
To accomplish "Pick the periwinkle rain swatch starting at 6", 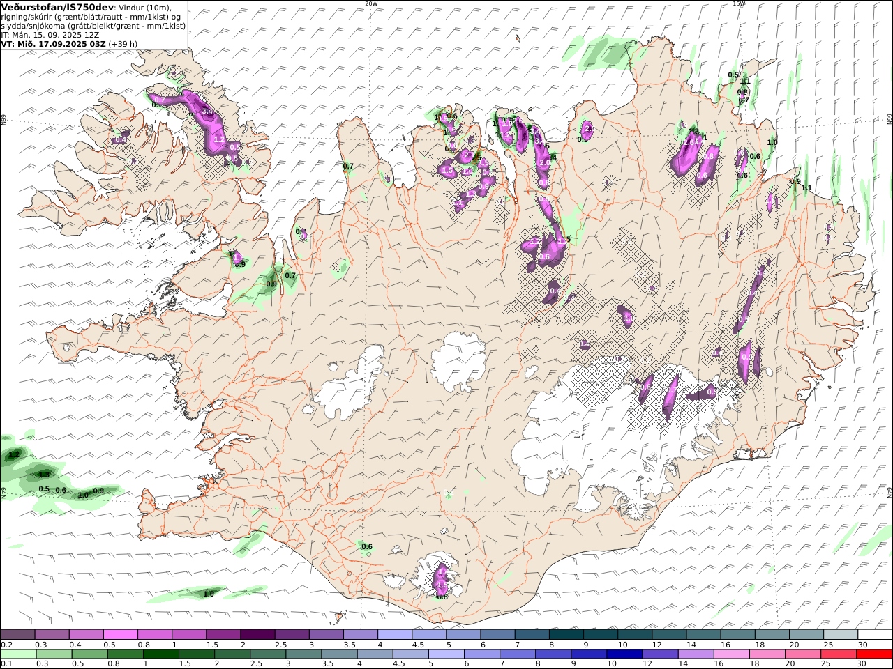I will click(x=481, y=654).
